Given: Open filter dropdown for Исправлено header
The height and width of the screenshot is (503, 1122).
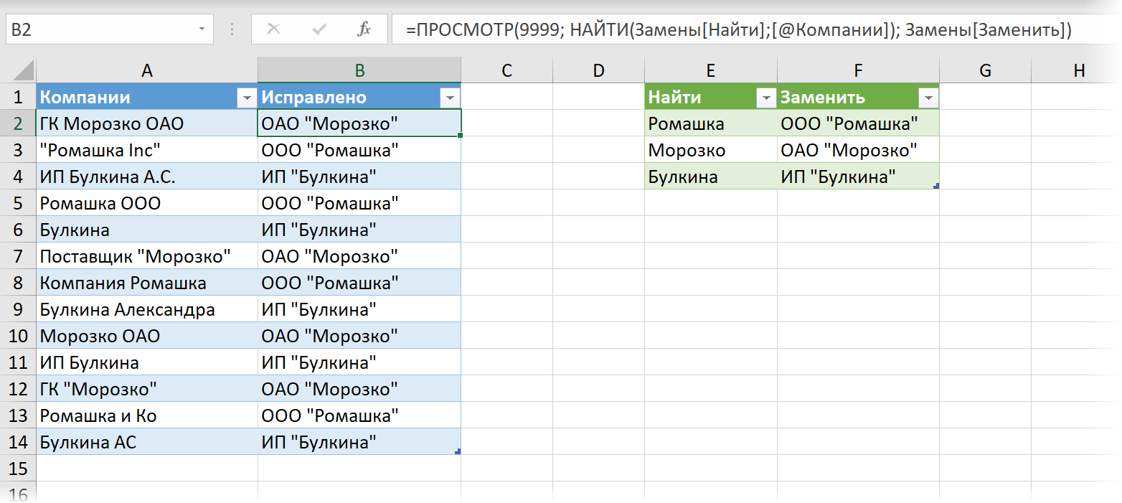Looking at the screenshot, I should (450, 98).
